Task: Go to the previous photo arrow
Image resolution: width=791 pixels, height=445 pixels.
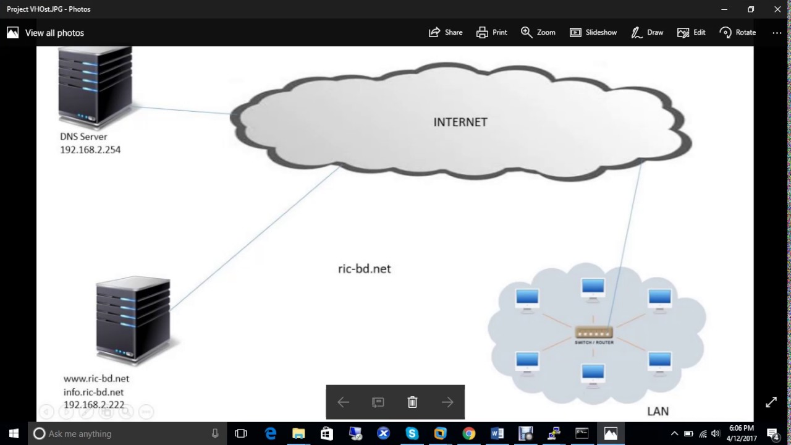Action: 344,402
